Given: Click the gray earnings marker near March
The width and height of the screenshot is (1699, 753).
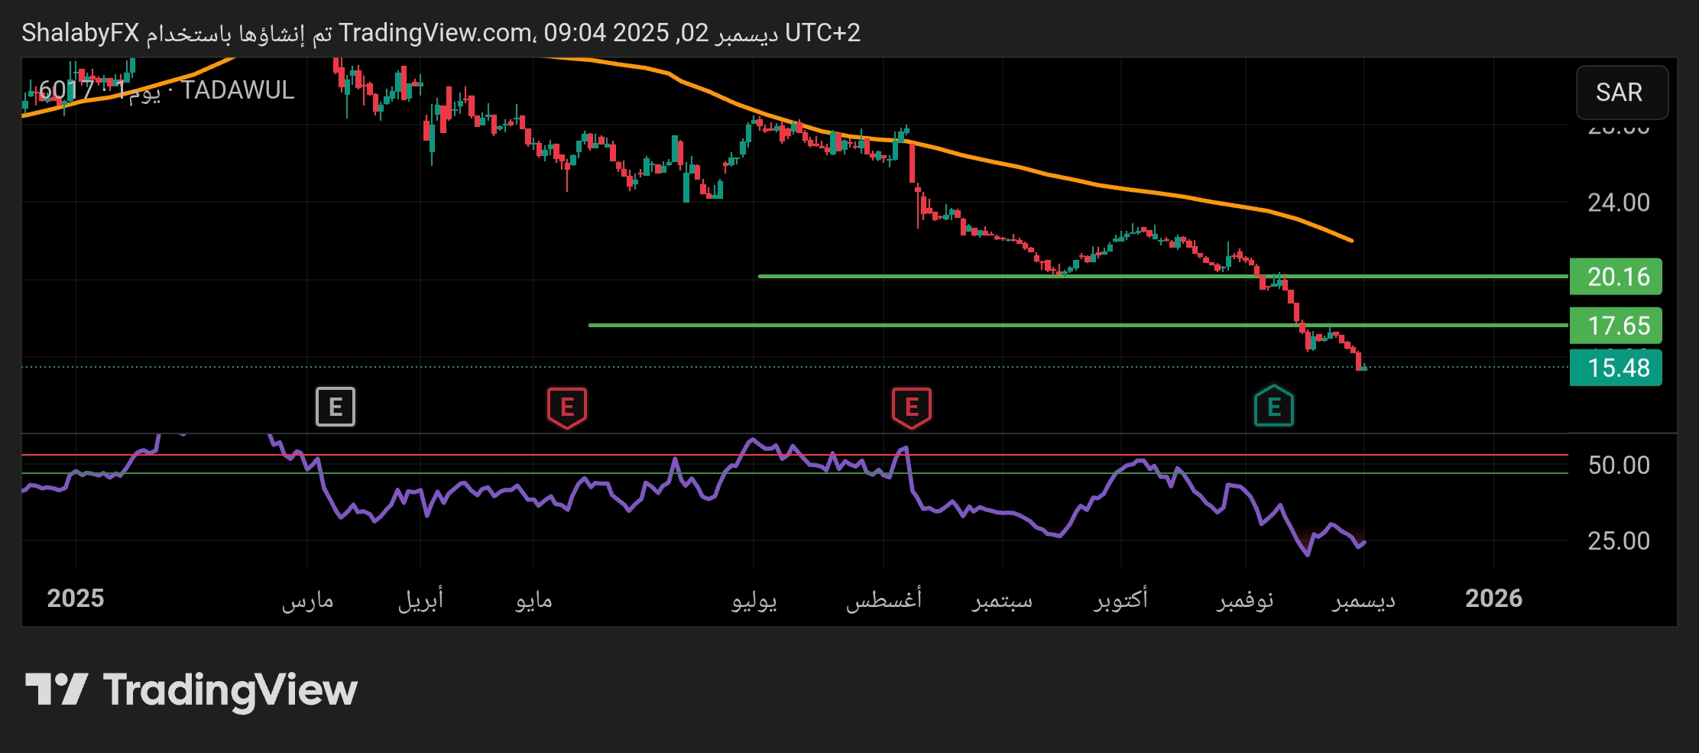Looking at the screenshot, I should [x=336, y=407].
